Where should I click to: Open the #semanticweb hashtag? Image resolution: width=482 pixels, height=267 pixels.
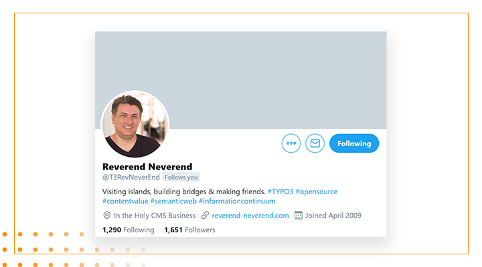point(173,201)
